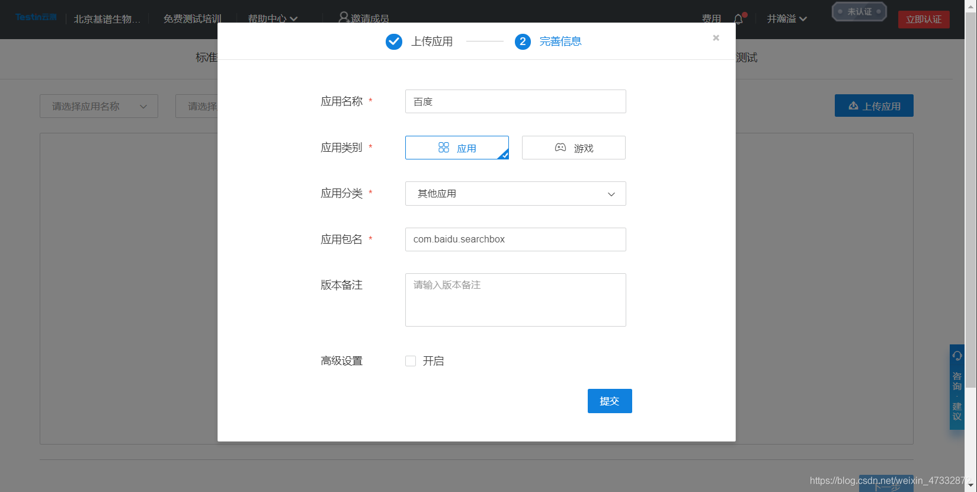977x492 pixels.
Task: Open 北京基谱生物 organization menu item
Action: [107, 19]
